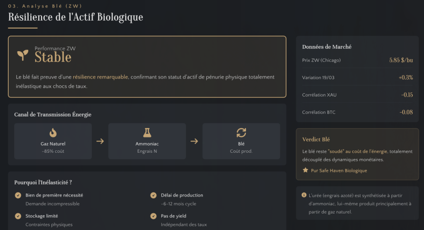Click the info icon beside the urée note
This screenshot has height=230, width=424.
pos(304,195)
